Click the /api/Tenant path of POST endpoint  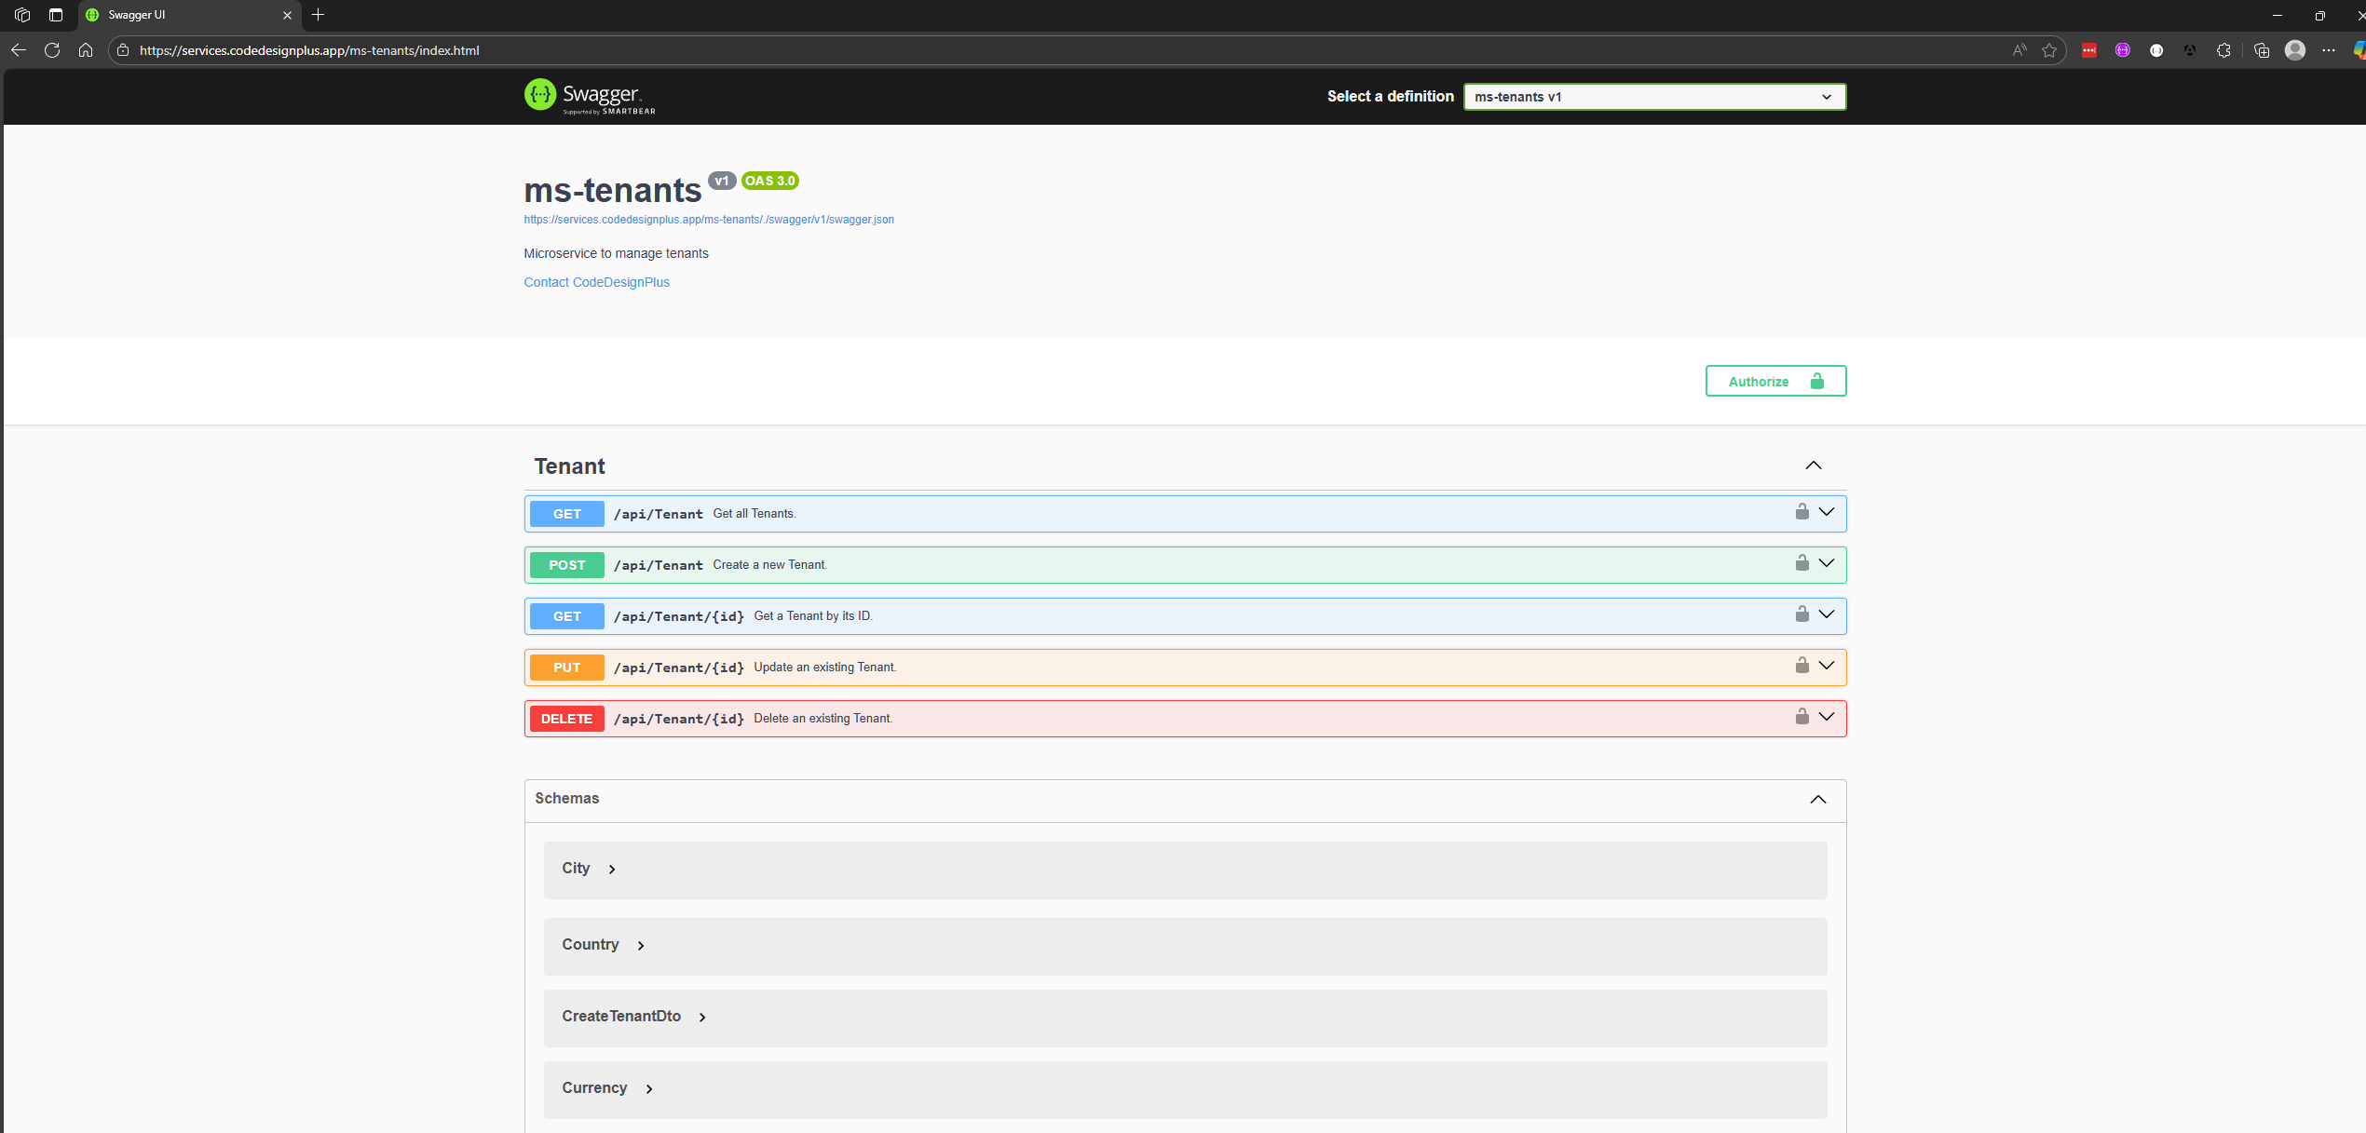point(658,566)
